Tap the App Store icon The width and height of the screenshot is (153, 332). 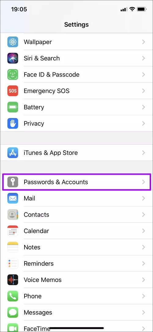[13, 153]
